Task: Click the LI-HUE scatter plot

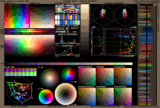Action: (120, 42)
